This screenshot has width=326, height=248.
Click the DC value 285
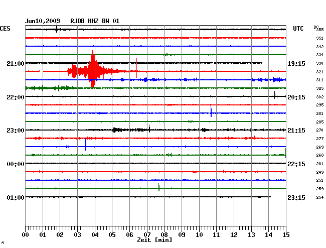320,122
